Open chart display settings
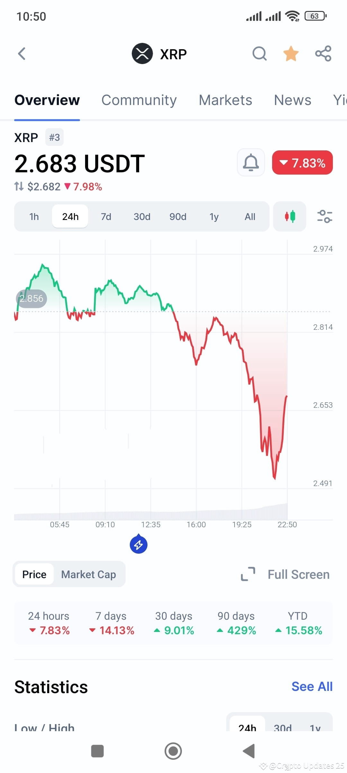 (325, 216)
